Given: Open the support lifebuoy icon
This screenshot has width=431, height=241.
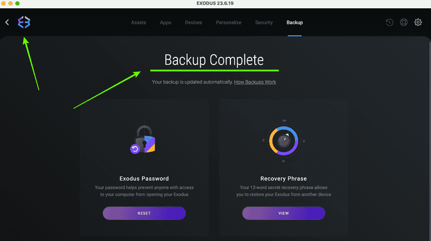Looking at the screenshot, I should (x=404, y=23).
